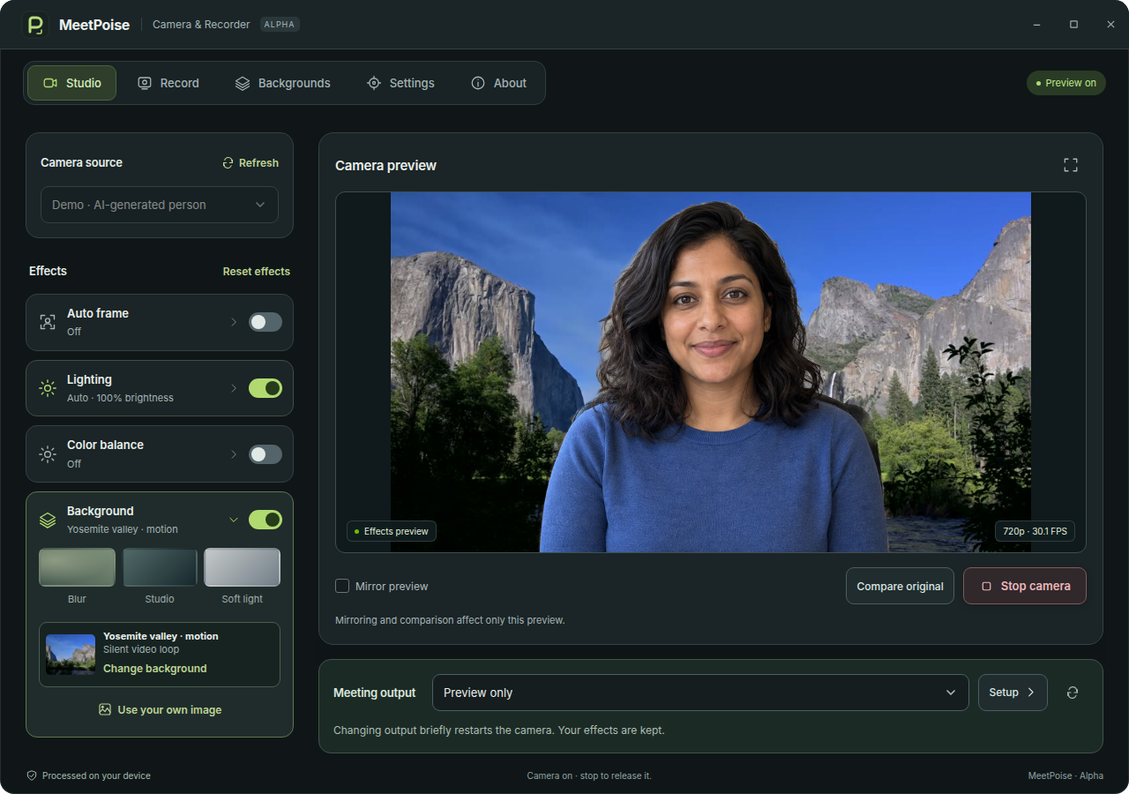Click the MeetPoise logo icon
This screenshot has width=1129, height=794.
click(36, 25)
